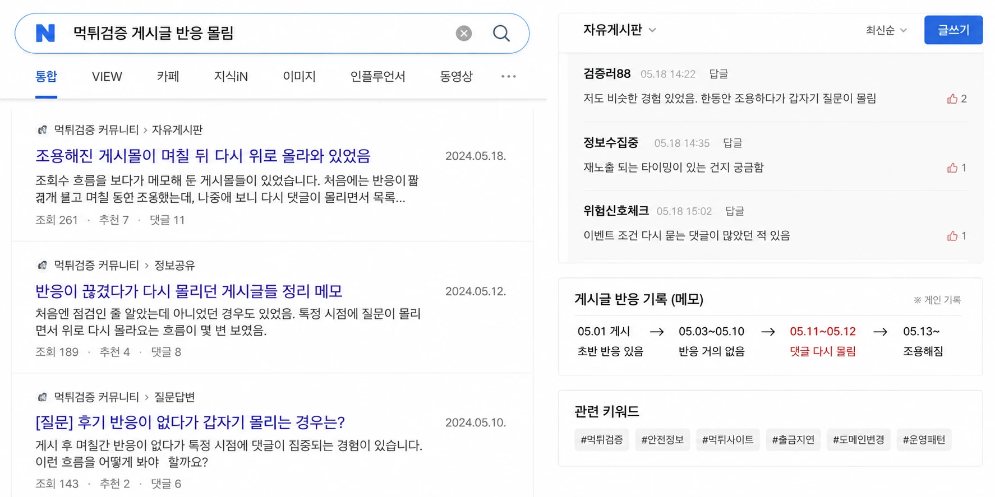Reply to 정보수집중 via 답글

click(733, 143)
